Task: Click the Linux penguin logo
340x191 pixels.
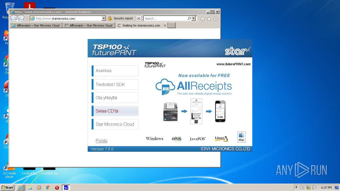Action: click(x=221, y=138)
